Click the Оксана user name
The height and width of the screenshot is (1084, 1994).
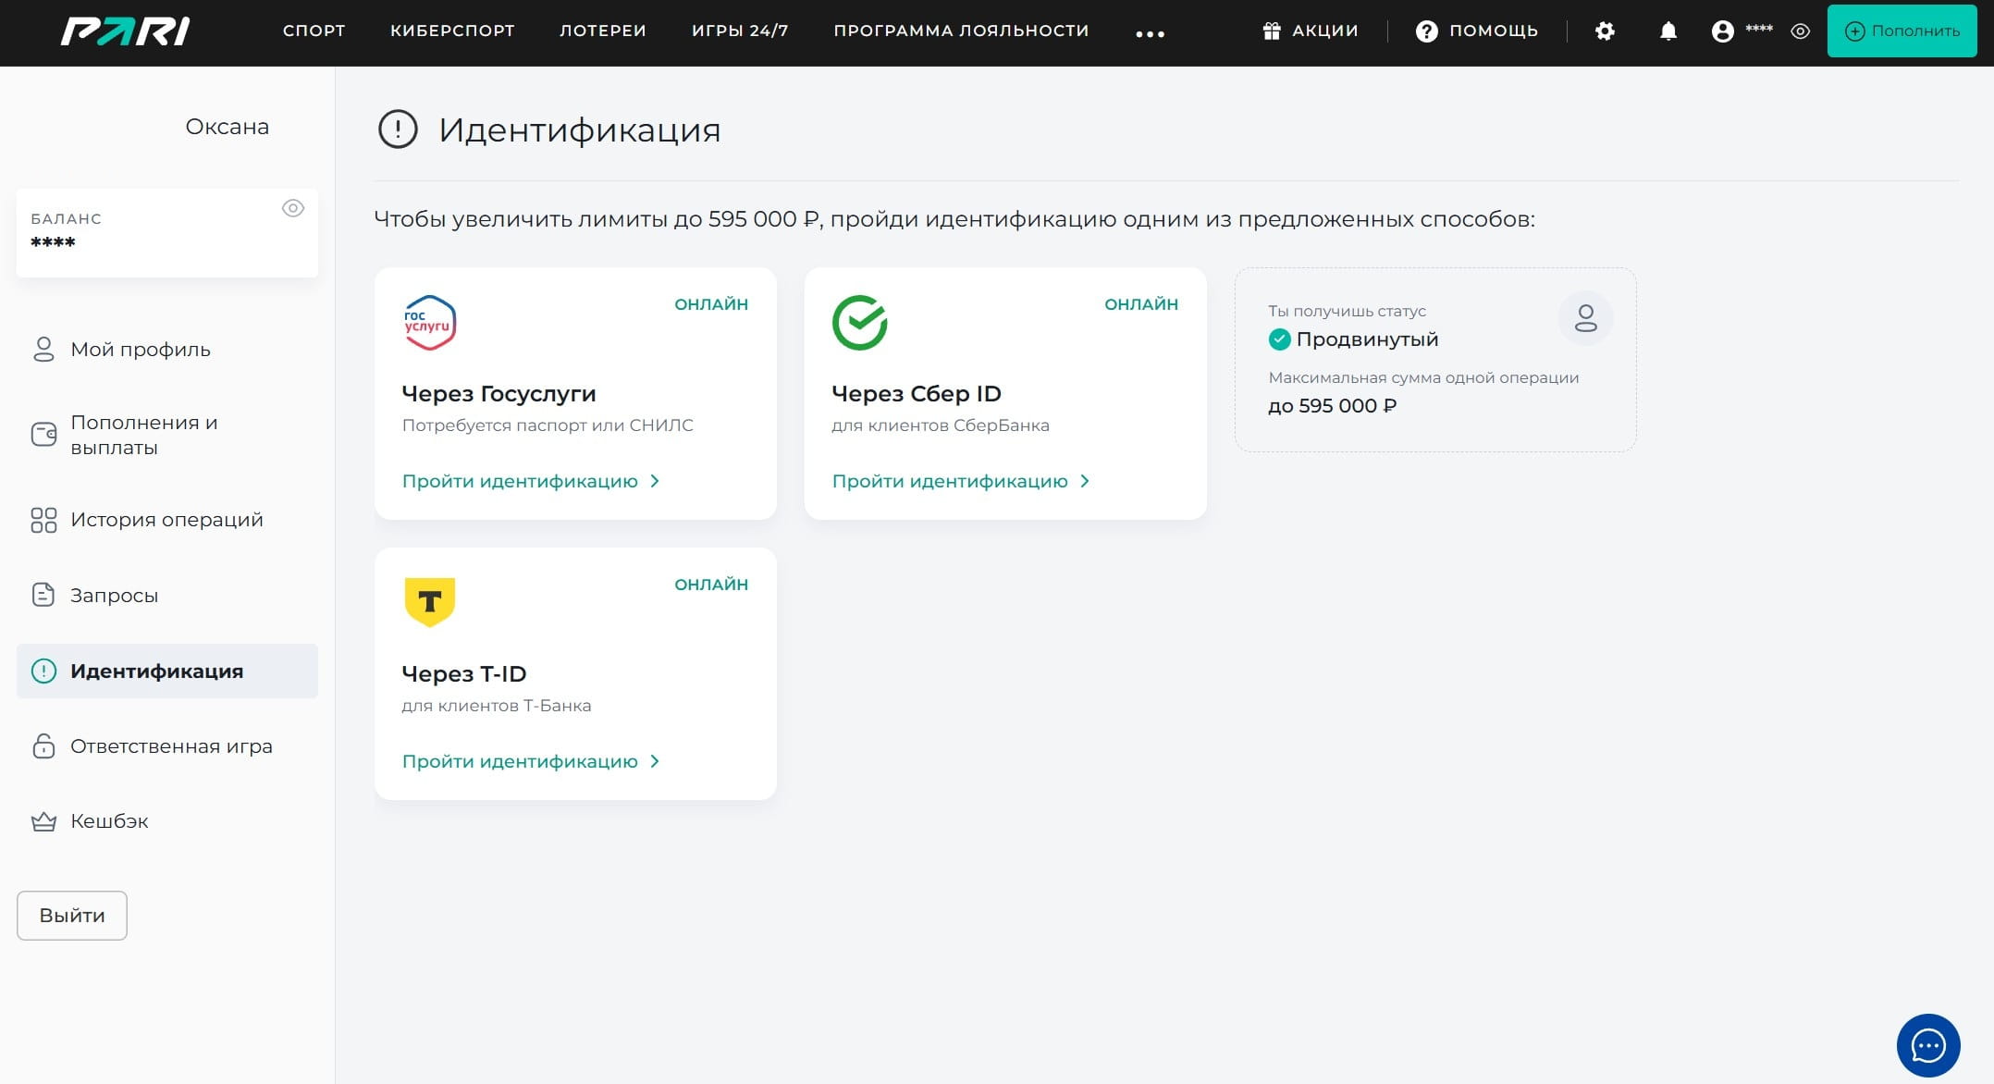228,127
